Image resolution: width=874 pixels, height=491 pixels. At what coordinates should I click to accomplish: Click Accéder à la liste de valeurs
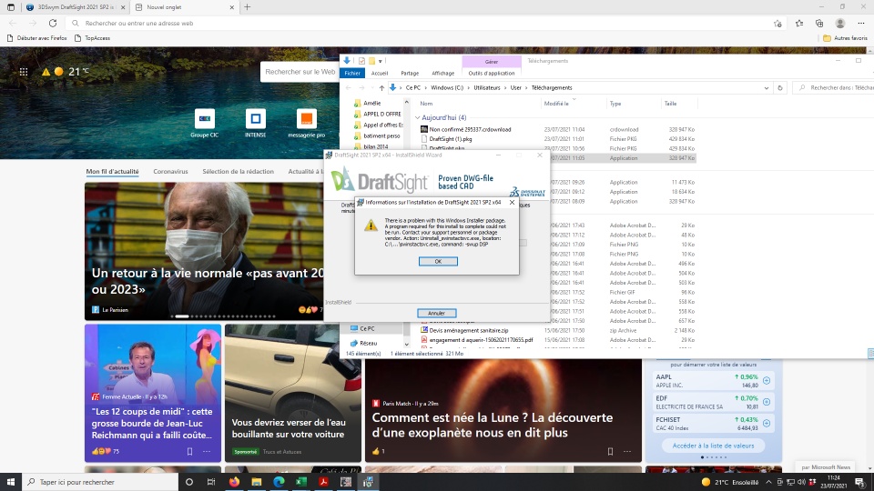click(713, 446)
